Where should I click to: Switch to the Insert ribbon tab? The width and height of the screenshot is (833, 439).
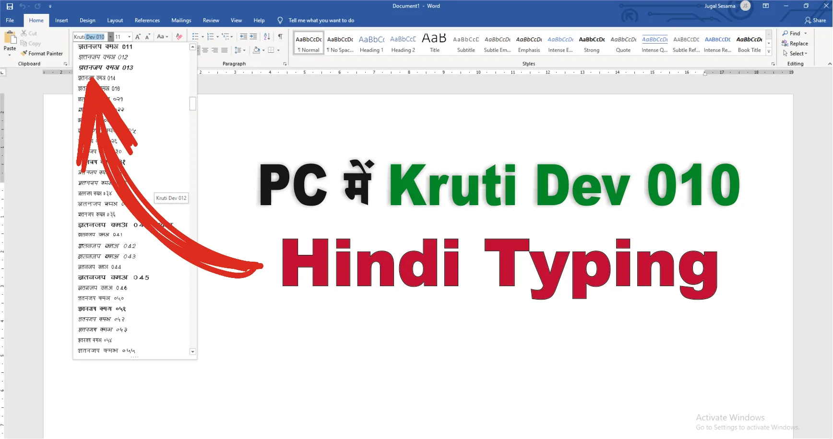pyautogui.click(x=61, y=20)
